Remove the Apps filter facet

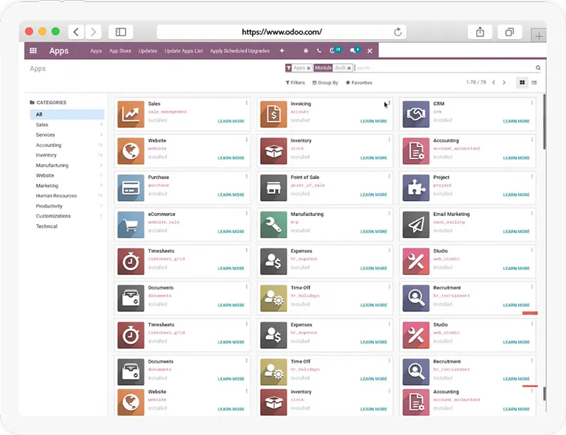[309, 68]
